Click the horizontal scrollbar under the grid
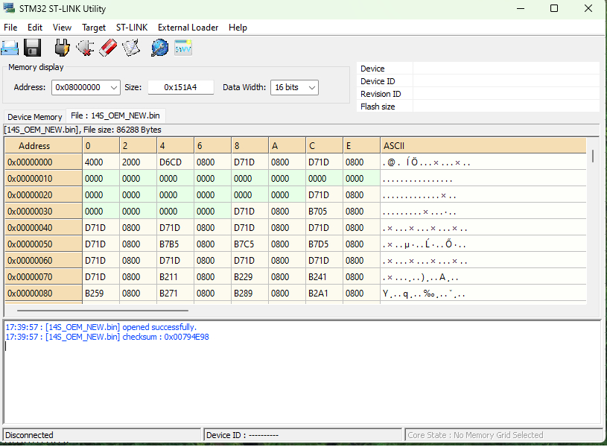 102,311
